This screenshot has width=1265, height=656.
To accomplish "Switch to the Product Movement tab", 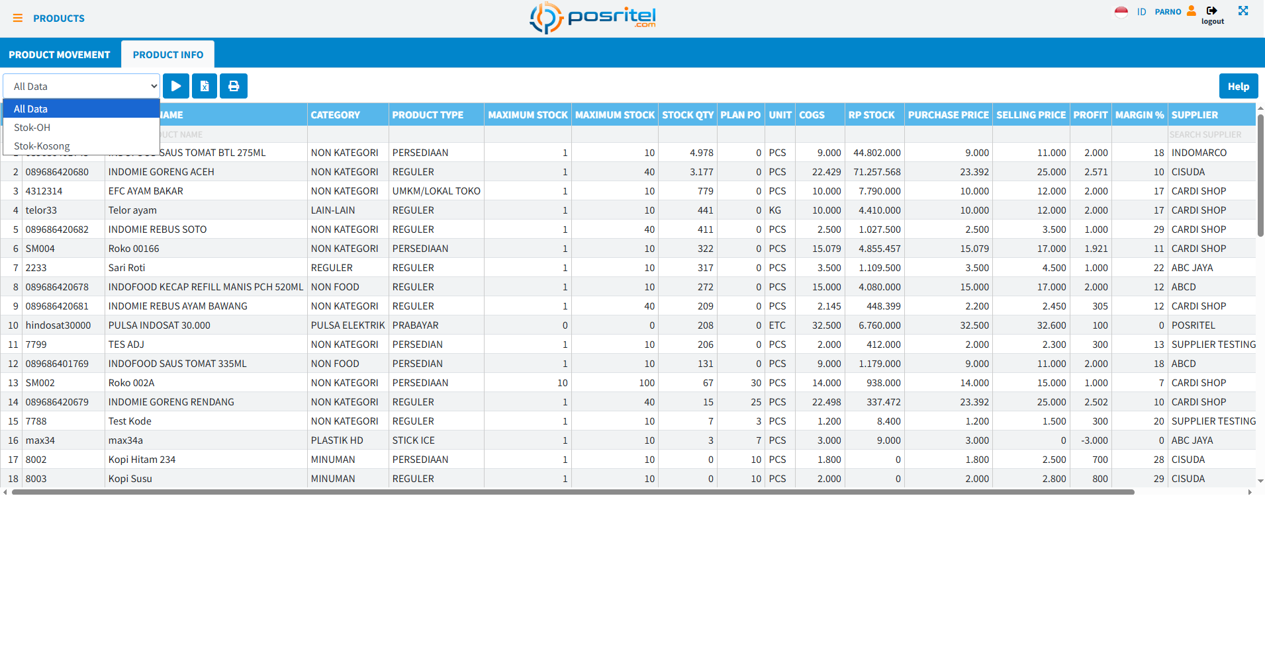I will tap(60, 55).
